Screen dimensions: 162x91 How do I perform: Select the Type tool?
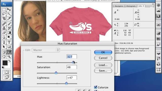click(x=9, y=42)
